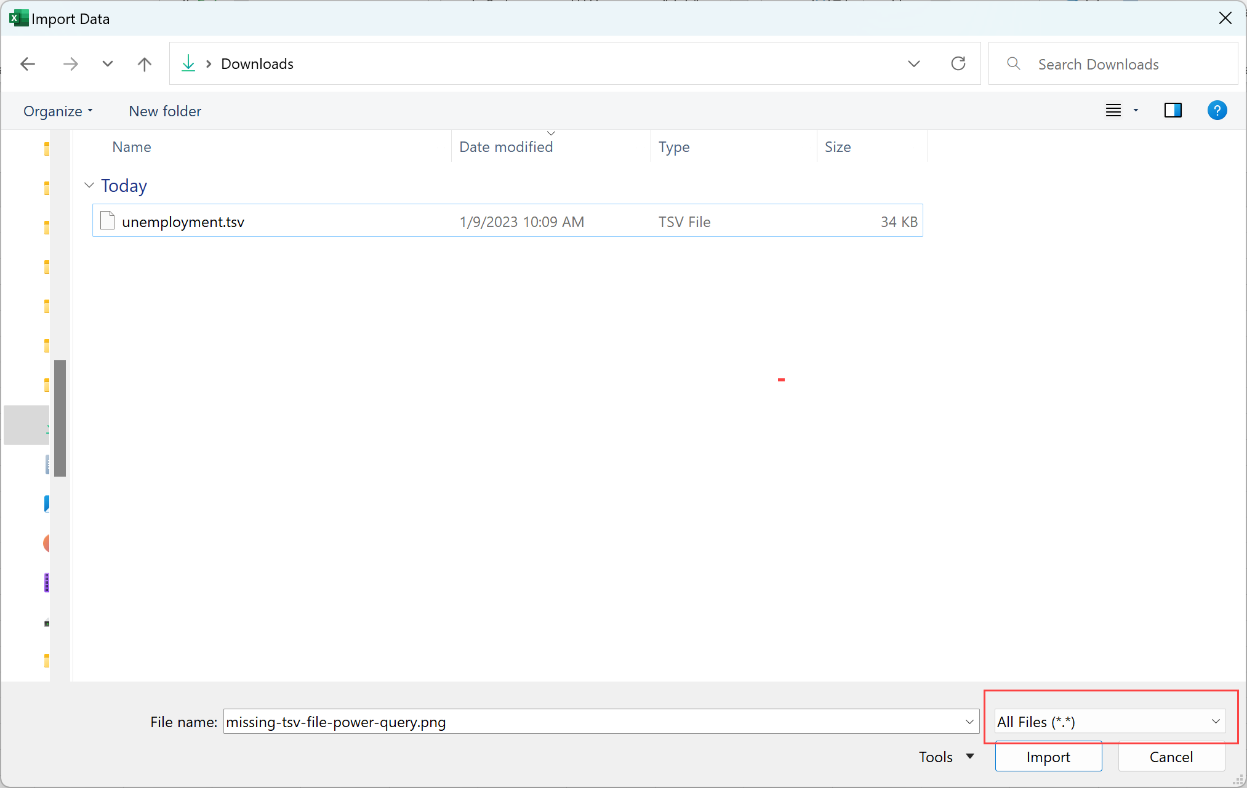Open the Organize menu
This screenshot has height=788, width=1247.
point(58,111)
